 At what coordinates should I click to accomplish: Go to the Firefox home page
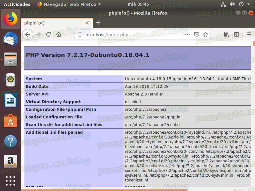[x=59, y=34]
